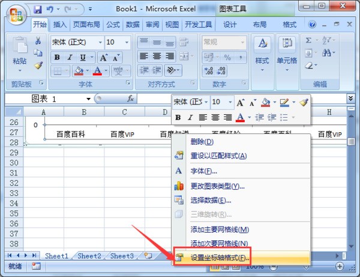Choose 设置坐标轴格式(F) in context menu

click(x=241, y=258)
